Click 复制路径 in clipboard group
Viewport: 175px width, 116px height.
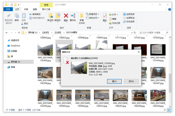[35, 14]
